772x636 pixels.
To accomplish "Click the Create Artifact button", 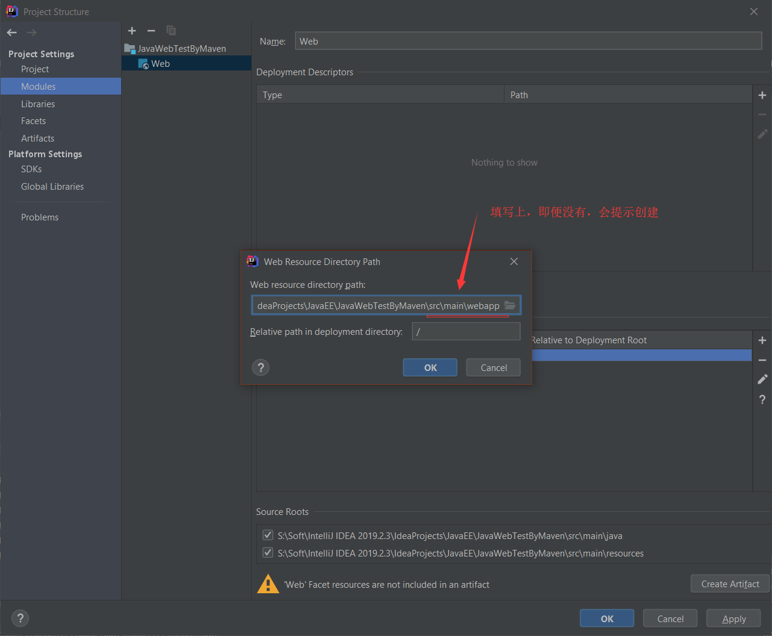I will coord(730,584).
